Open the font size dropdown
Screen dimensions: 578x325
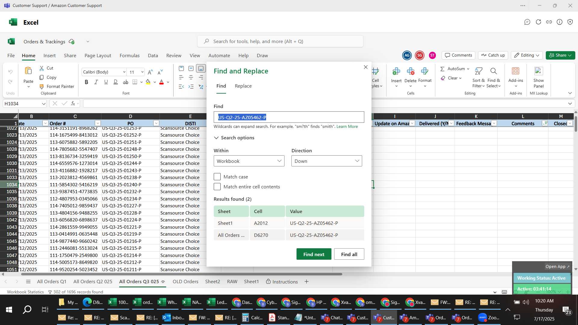click(x=142, y=72)
